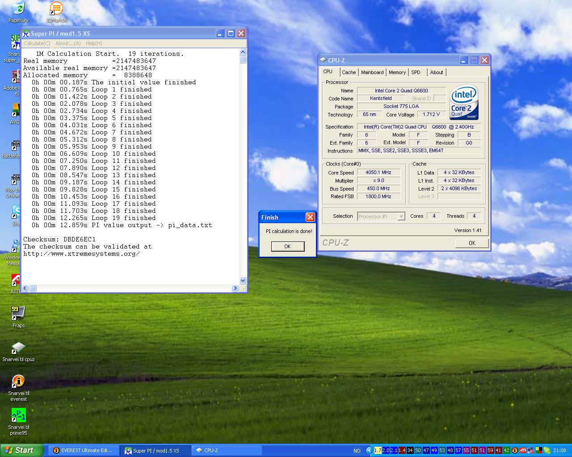572x457 pixels.
Task: Open the Calculate(C) menu in Super PI
Action: click(x=37, y=43)
